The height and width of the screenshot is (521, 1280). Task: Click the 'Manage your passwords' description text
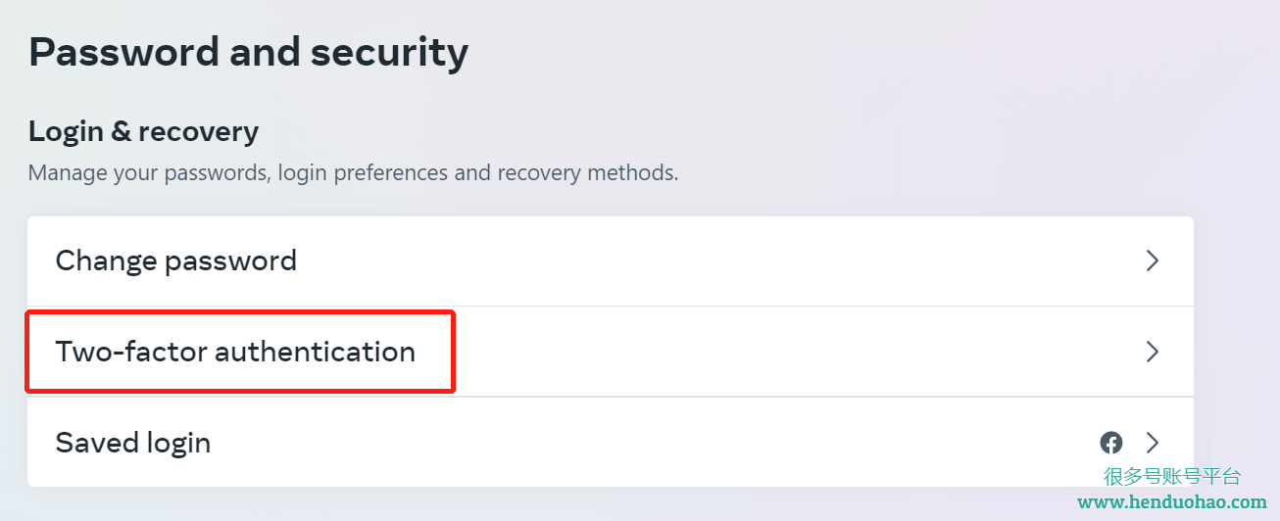click(x=353, y=173)
